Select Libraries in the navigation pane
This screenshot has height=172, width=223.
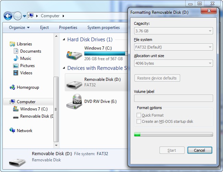[24, 44]
